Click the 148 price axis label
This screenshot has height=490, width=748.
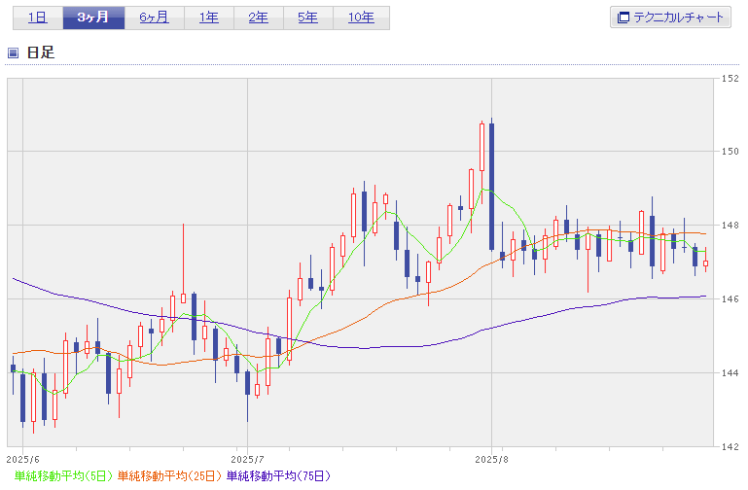[730, 225]
